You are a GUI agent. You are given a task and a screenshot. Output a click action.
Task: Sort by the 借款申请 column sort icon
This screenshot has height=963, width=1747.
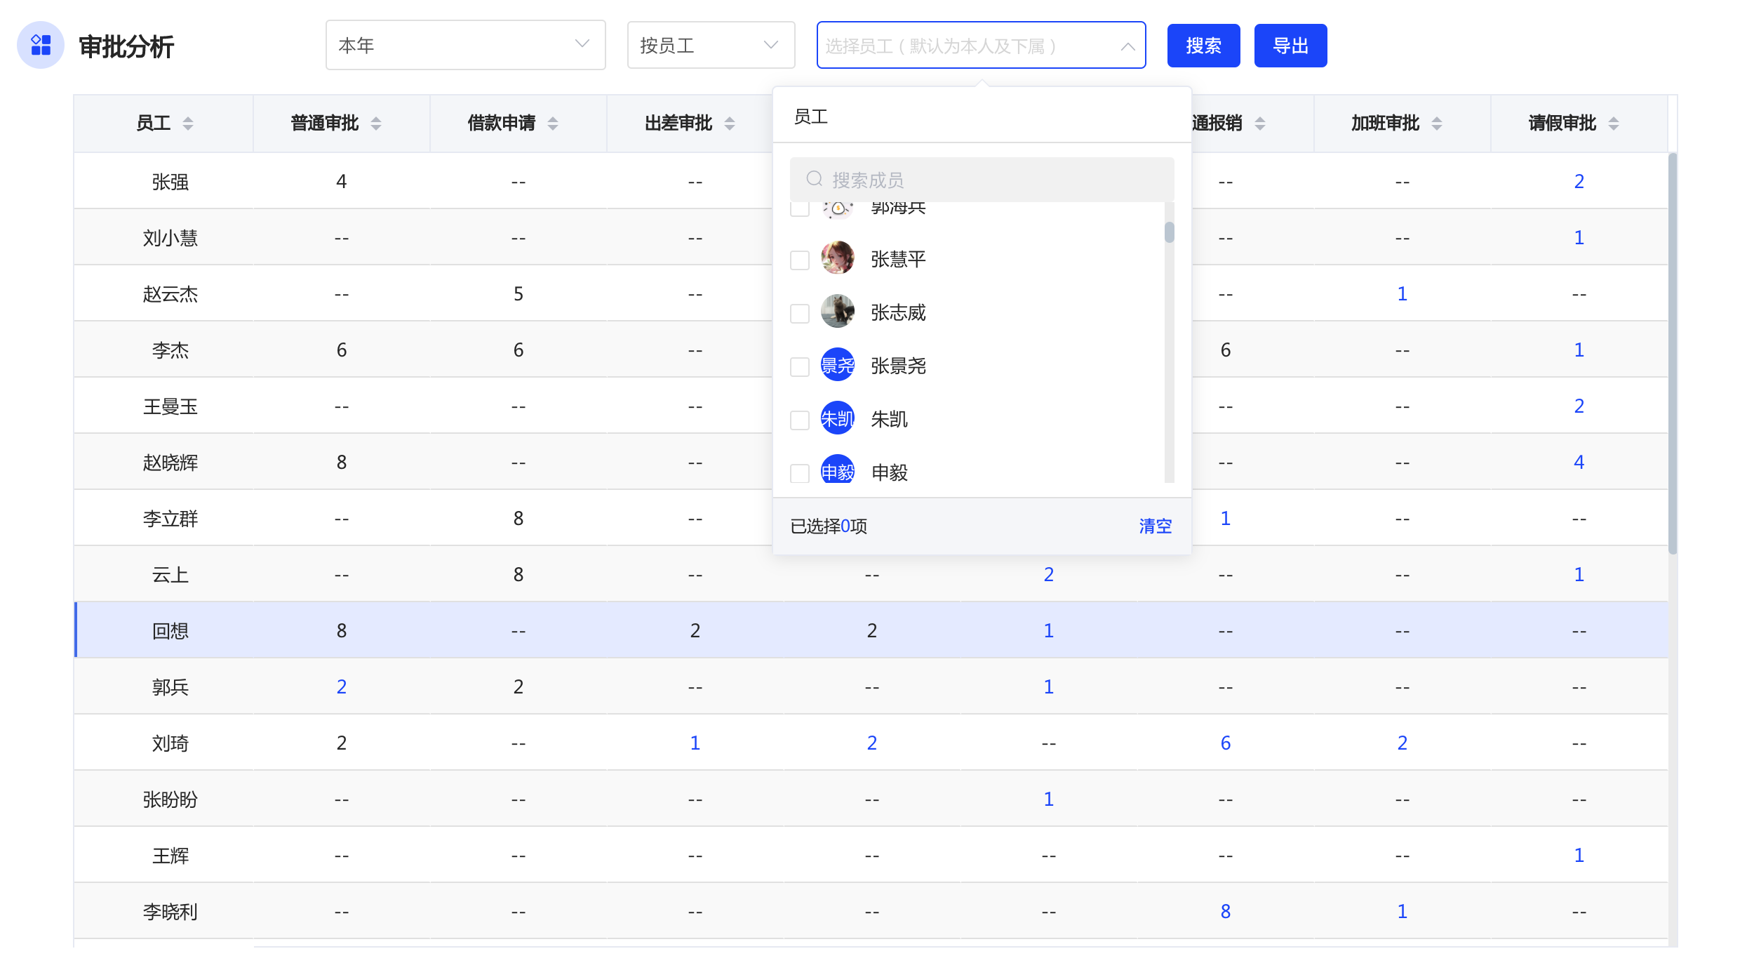tap(553, 124)
